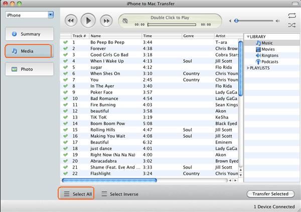Select the track In The Ayer

tap(102, 86)
